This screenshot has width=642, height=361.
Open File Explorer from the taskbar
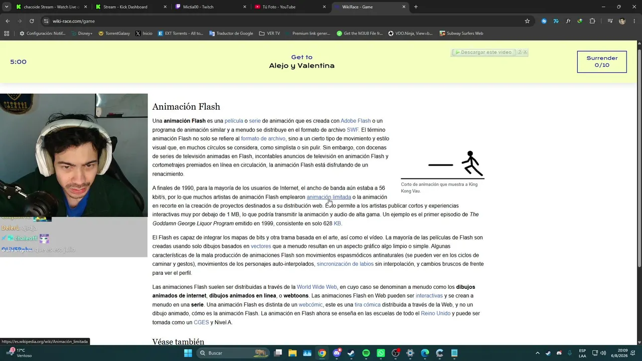[292, 353]
